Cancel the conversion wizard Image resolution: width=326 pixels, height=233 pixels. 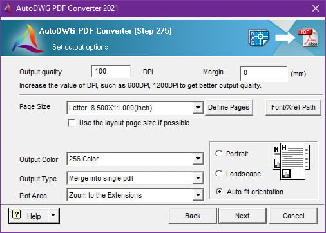coord(294,216)
